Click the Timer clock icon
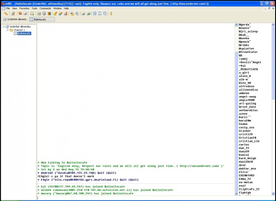The height and width of the screenshot is (201, 276). 44,13
